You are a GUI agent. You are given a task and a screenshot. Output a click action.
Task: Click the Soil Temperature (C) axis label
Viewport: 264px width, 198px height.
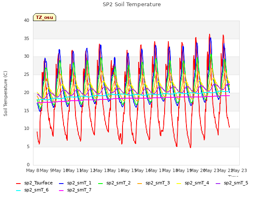5,94
